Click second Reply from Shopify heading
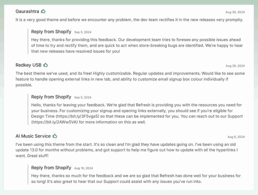Screen dimensions: 258x195 pos(51,97)
